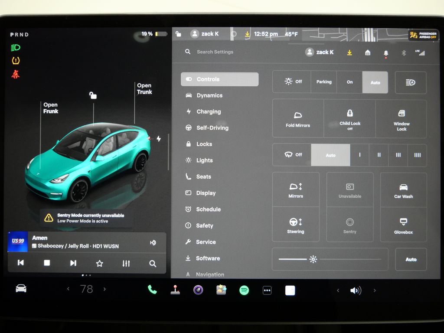The image size is (444, 333).
Task: Tap the Search Settings field
Action: 214,52
